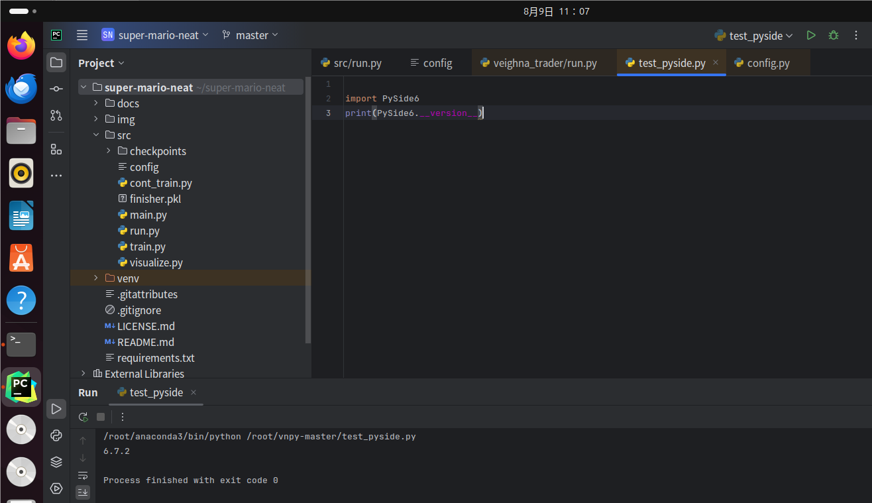Expand the docs folder

tap(96, 103)
